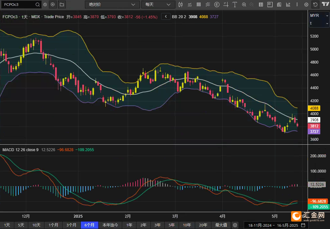Select the active 6个月 time range tab
This screenshot has height=229, width=330.
(89, 225)
